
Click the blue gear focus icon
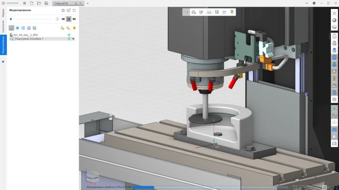(x=17, y=28)
